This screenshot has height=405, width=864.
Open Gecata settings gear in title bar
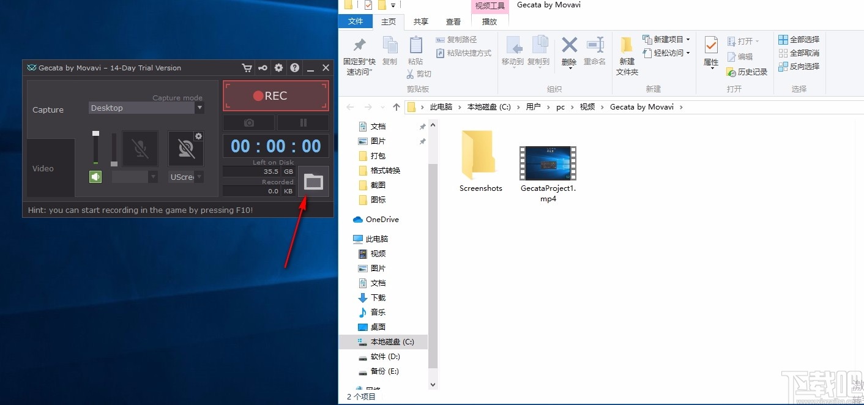(278, 68)
